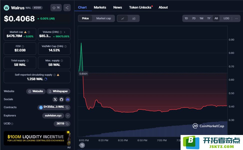Image resolution: width=243 pixels, height=150 pixels.
Task: Open the Walrus Whitepaper
Action: click(58, 91)
